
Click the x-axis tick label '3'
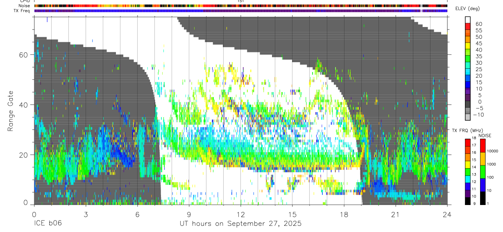coord(86,214)
